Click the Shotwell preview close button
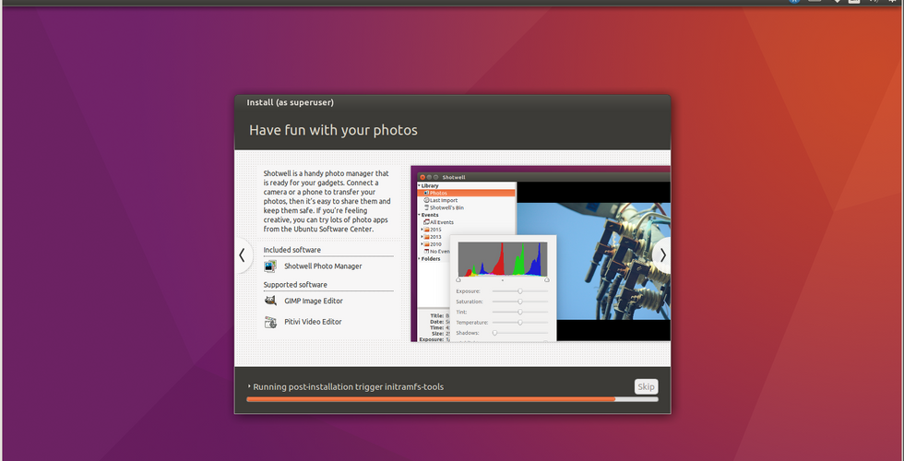The image size is (904, 461). 422,177
